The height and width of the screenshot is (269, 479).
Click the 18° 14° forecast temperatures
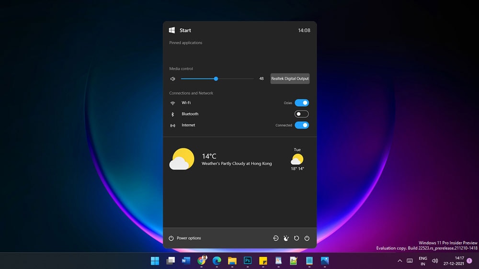pyautogui.click(x=297, y=168)
